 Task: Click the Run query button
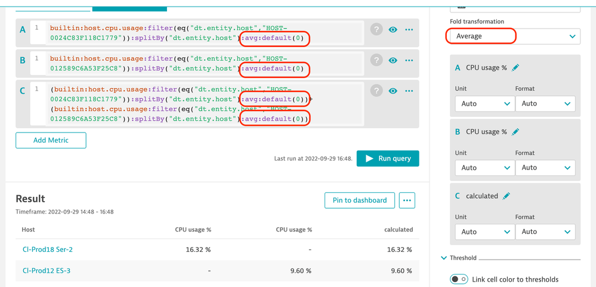(x=388, y=158)
